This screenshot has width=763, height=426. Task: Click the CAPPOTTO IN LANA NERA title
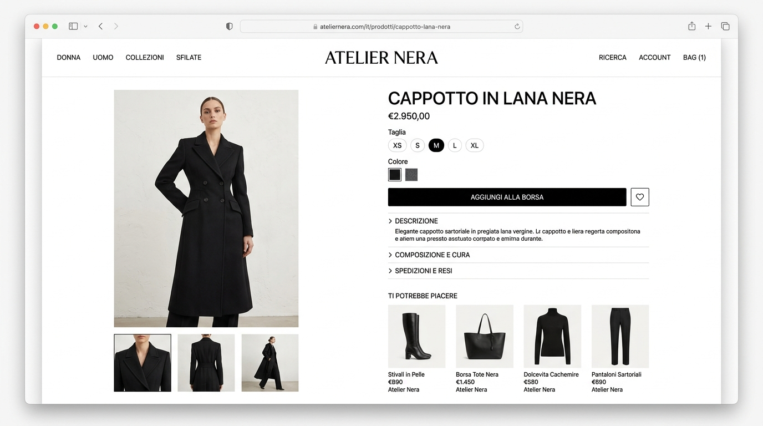(492, 99)
